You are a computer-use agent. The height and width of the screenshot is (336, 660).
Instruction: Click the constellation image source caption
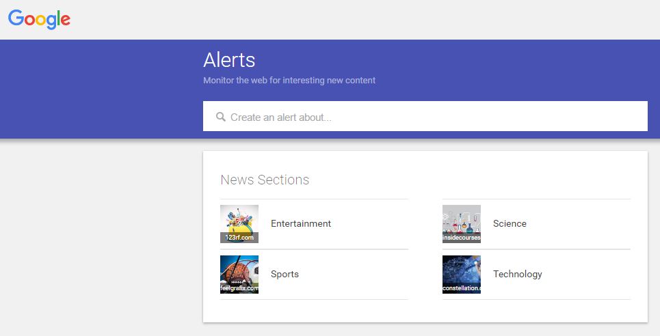(461, 288)
